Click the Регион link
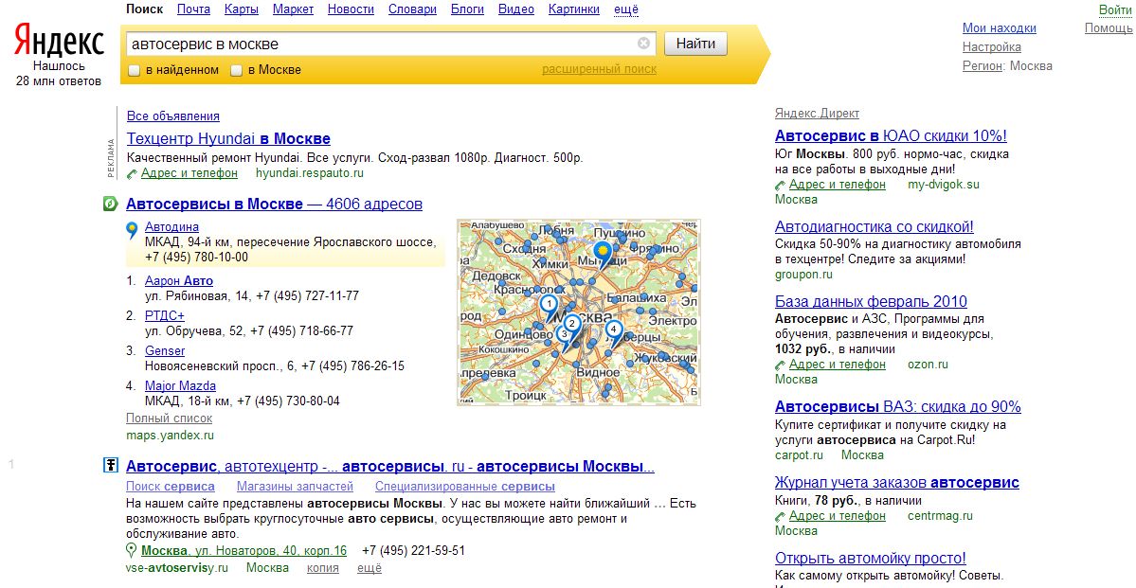The width and height of the screenshot is (1136, 588). click(x=983, y=66)
